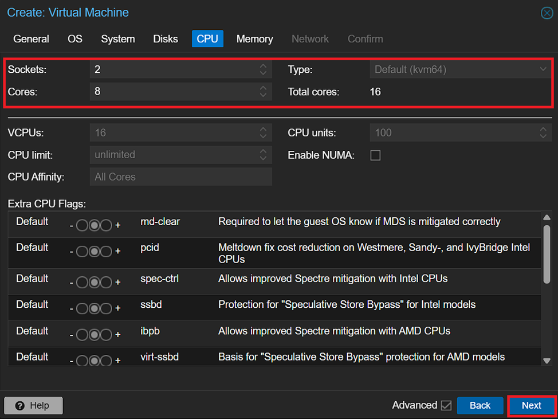This screenshot has width=558, height=419.
Task: Click the Cores spinner arrows
Action: coord(263,91)
